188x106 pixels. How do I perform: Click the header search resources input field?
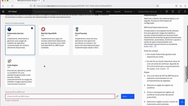(61, 11)
